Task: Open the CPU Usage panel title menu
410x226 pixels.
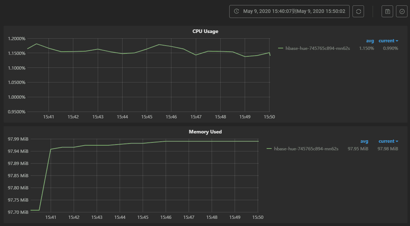Action: 205,31
